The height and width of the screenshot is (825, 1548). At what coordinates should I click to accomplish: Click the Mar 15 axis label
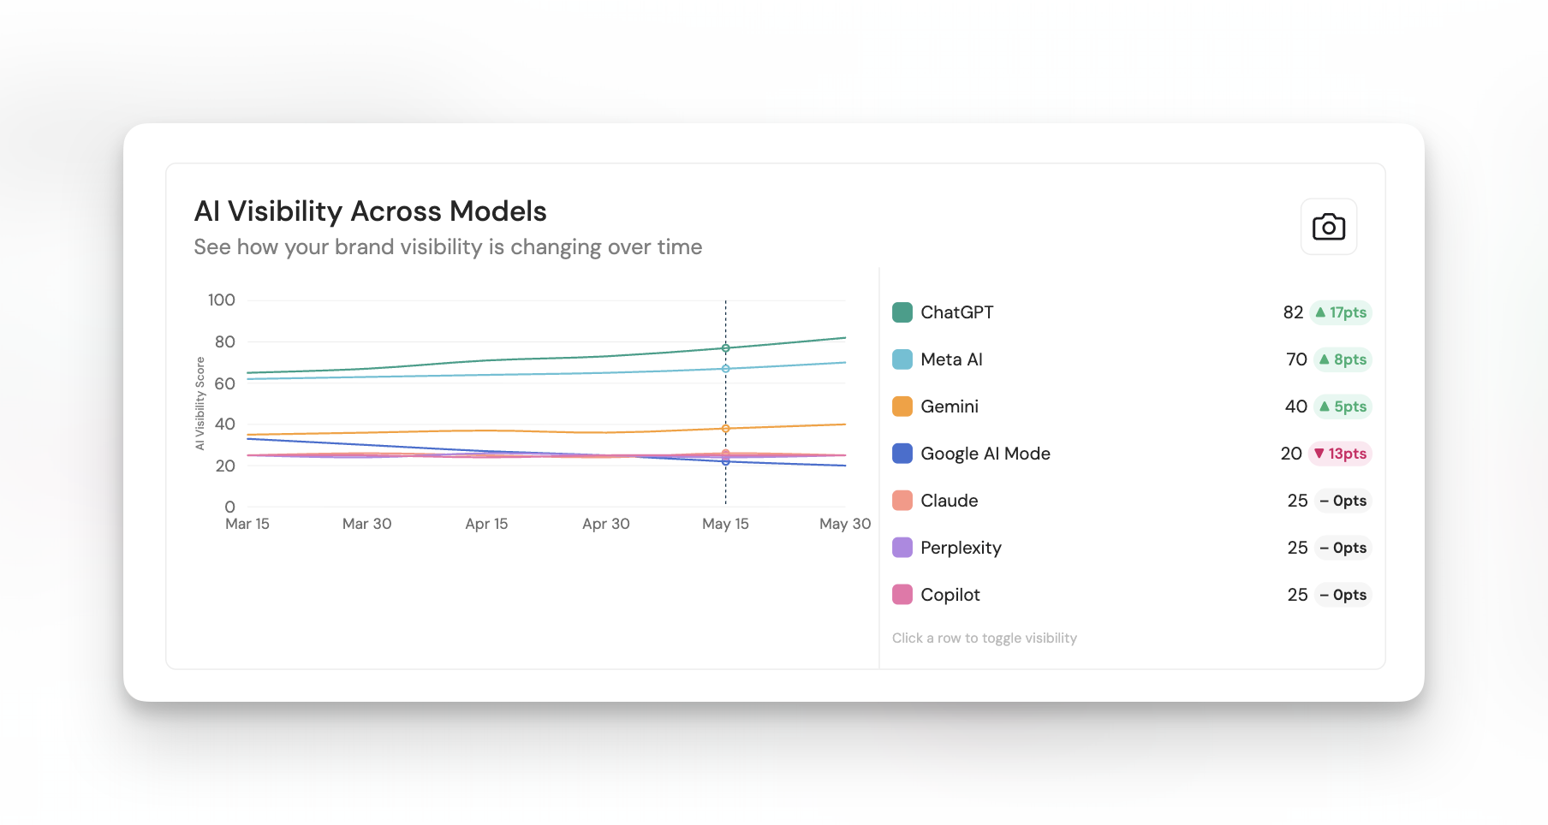247,524
